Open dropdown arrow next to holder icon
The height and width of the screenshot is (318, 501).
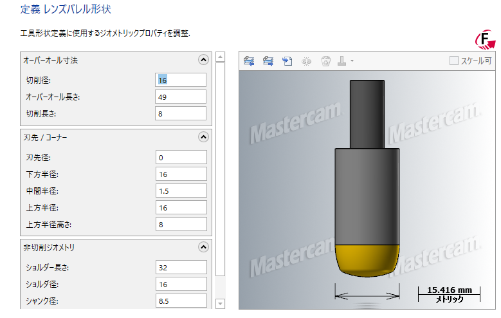click(352, 61)
